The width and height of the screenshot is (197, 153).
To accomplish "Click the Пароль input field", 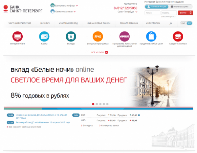I will [169, 13].
